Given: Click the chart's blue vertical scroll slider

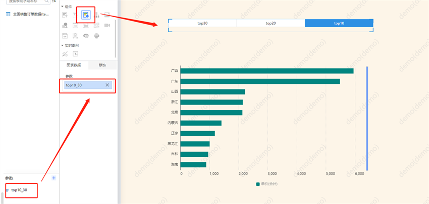Looking at the screenshot, I should (x=367, y=118).
